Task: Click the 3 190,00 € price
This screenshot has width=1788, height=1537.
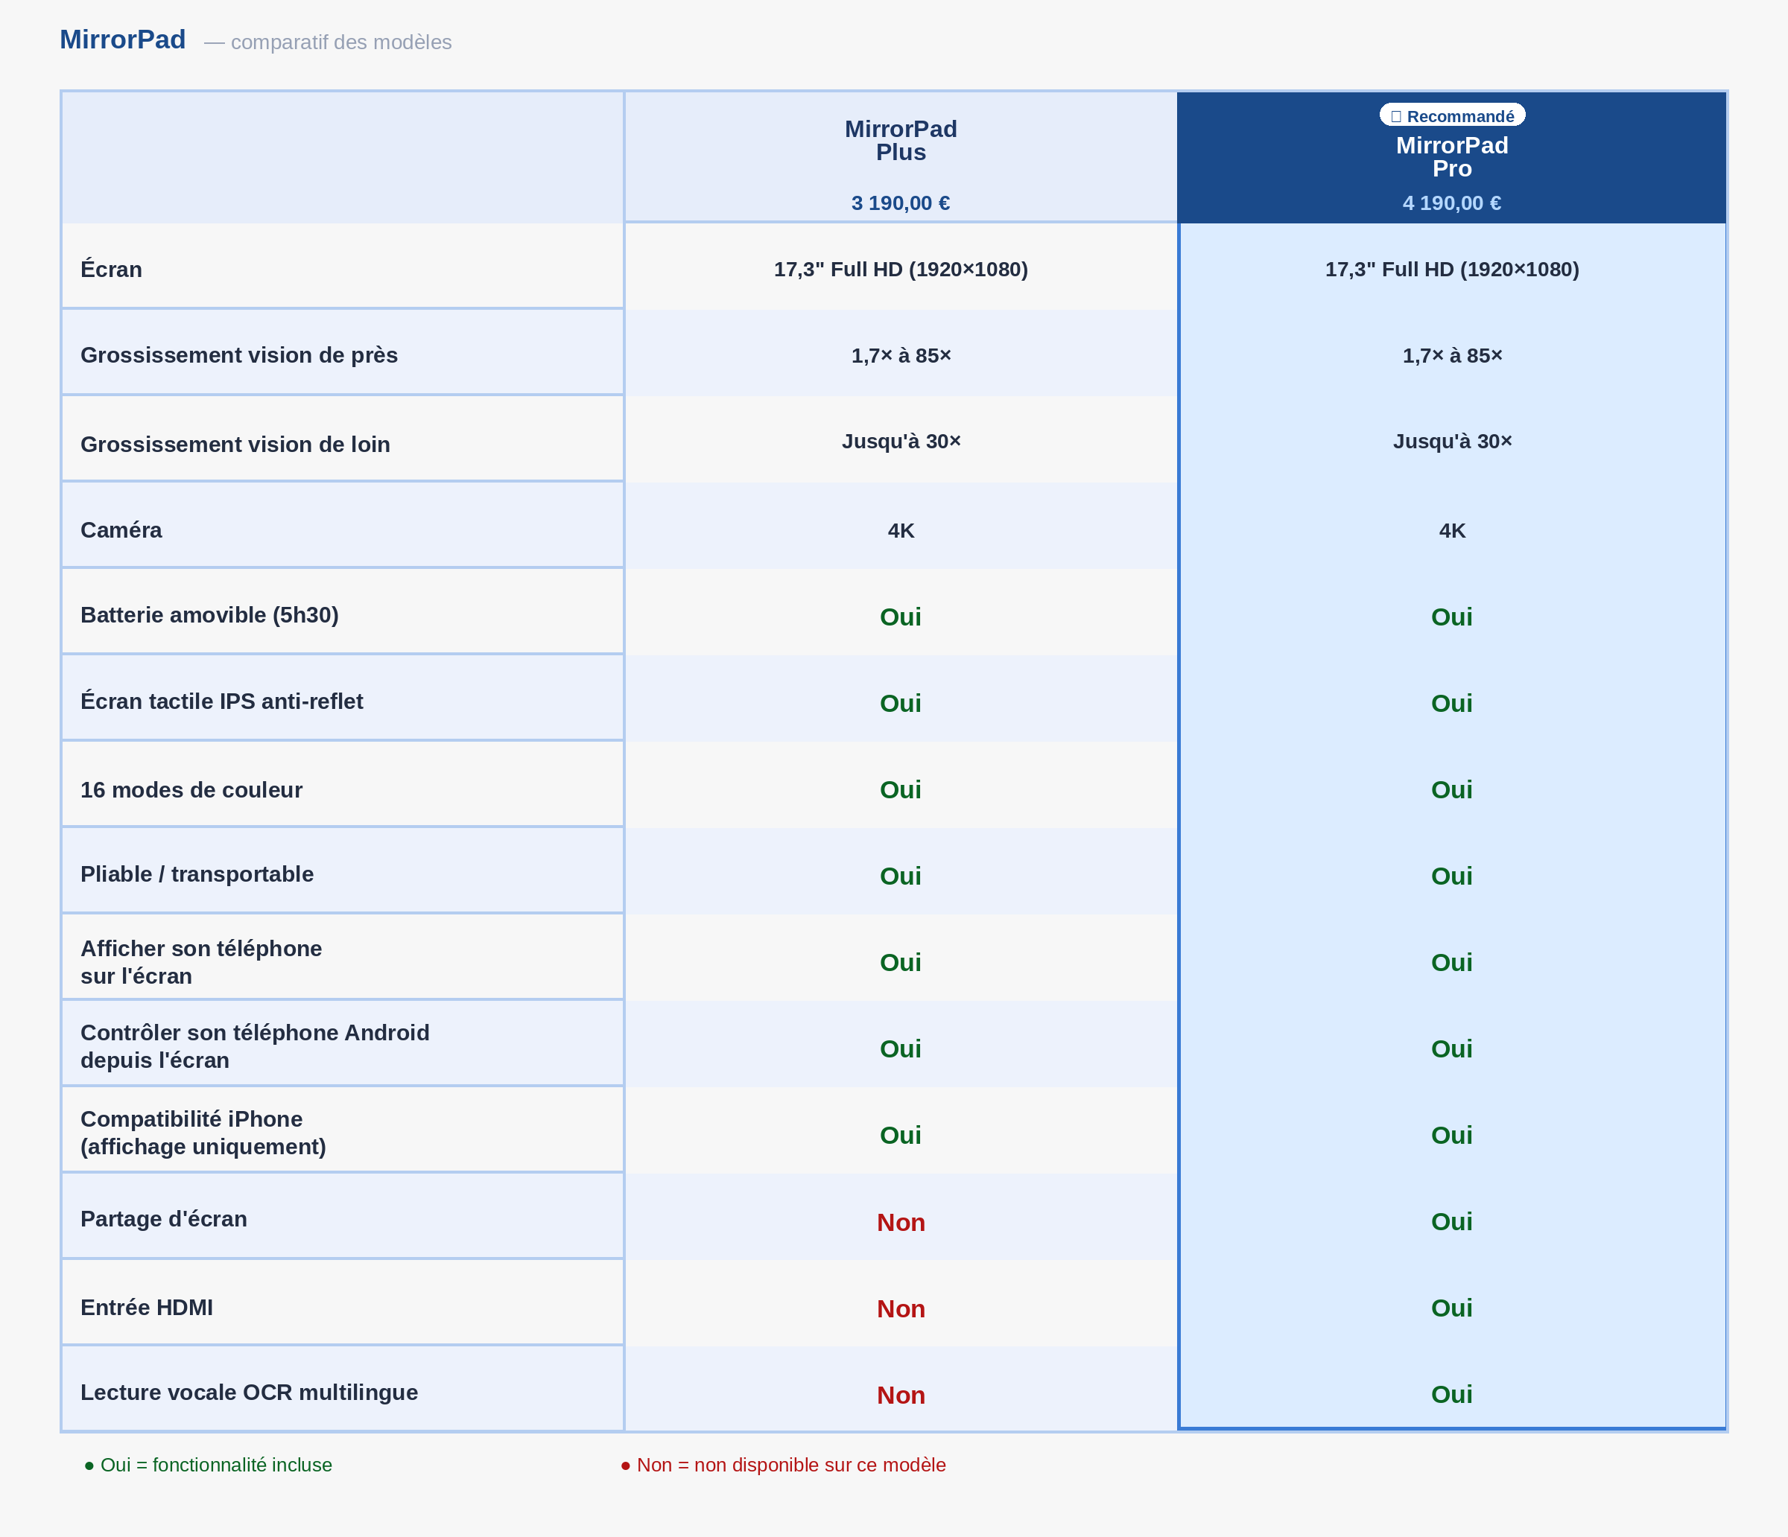Action: (900, 203)
